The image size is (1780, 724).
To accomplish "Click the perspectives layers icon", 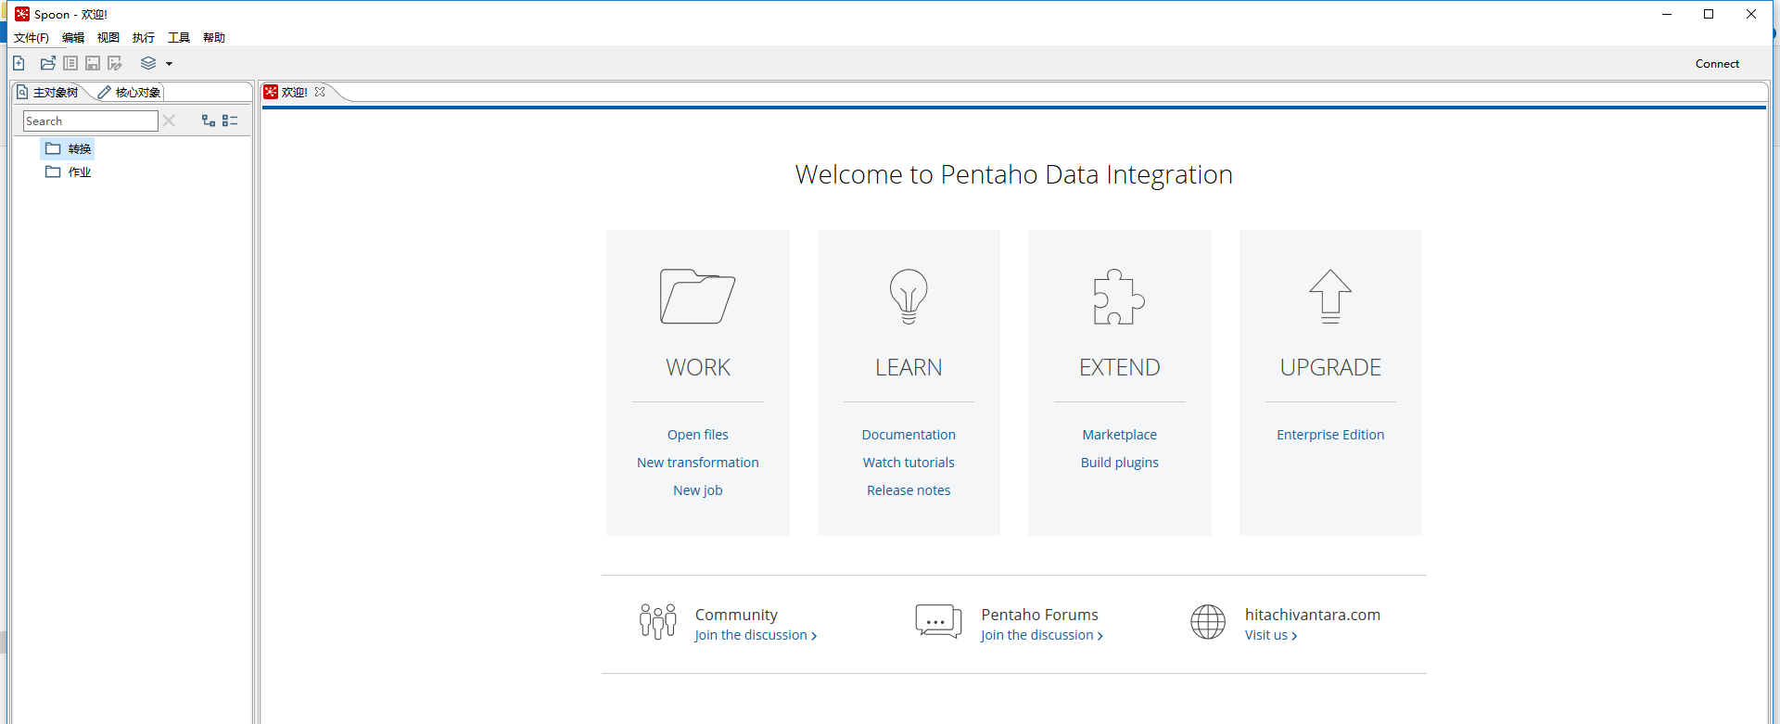I will pos(148,63).
